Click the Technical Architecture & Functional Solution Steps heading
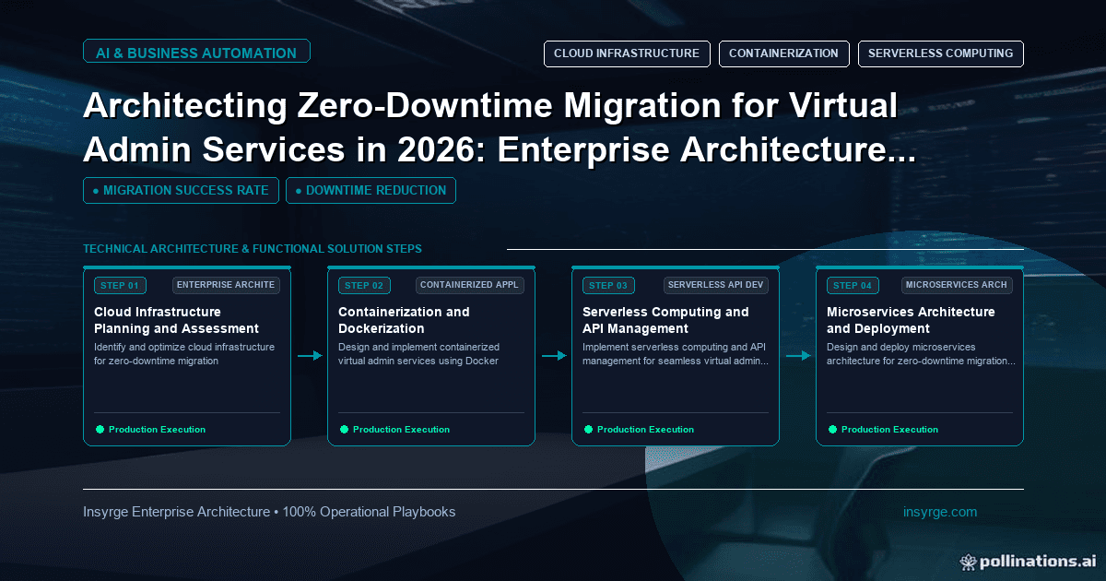The width and height of the screenshot is (1106, 581). click(x=253, y=249)
